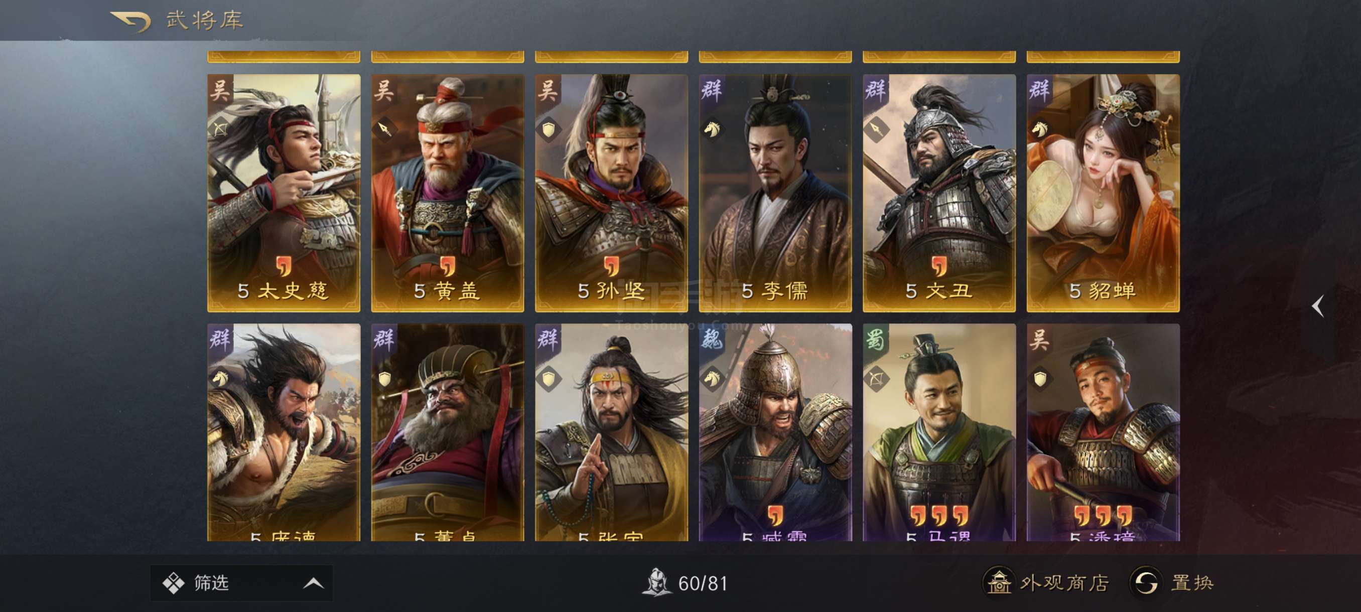Click the bow troop icon on 太史慈

point(221,128)
